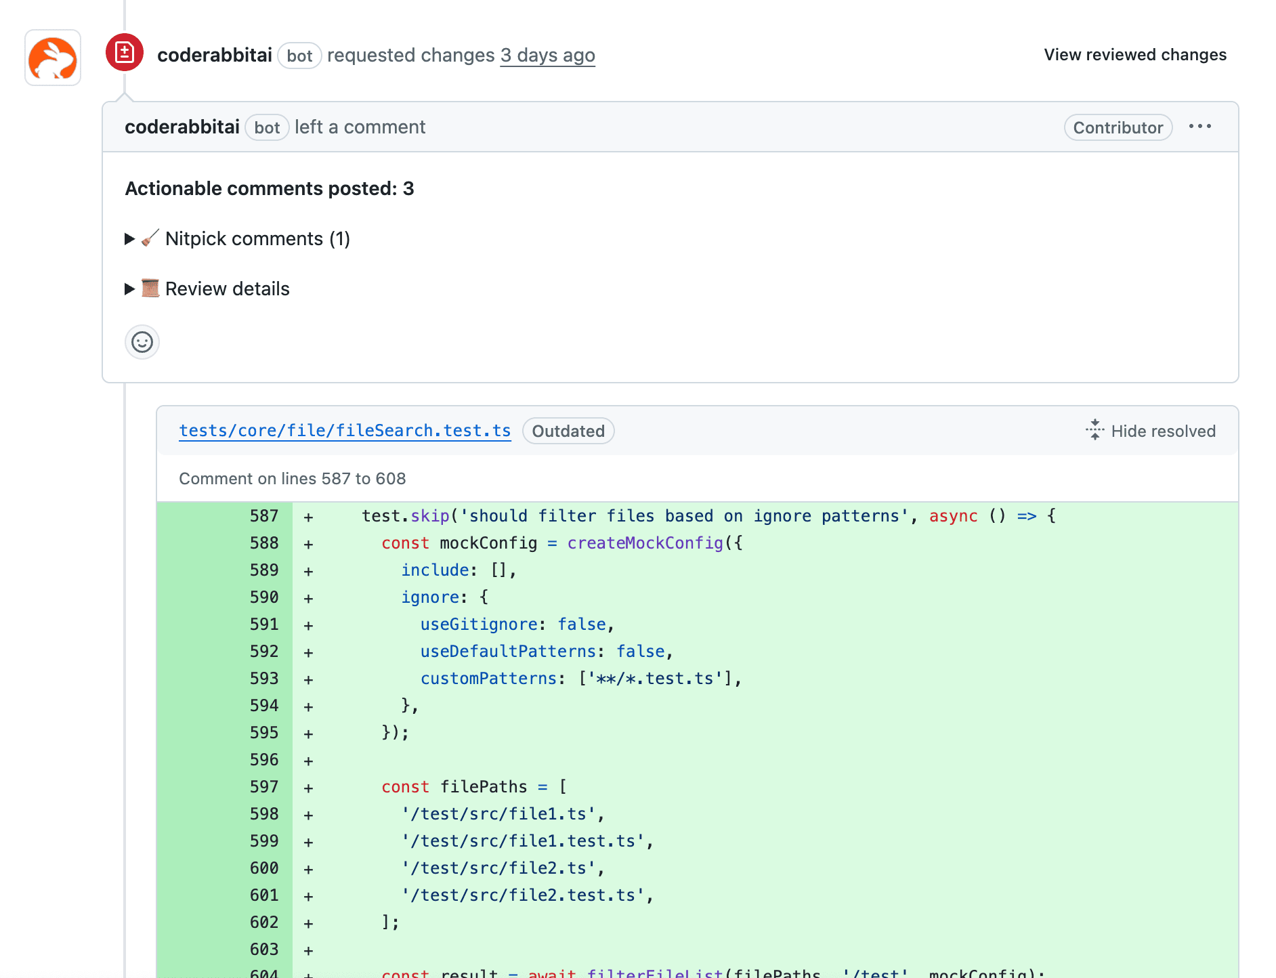1276x978 pixels.
Task: Click the basket icon beside Review details
Action: (150, 289)
